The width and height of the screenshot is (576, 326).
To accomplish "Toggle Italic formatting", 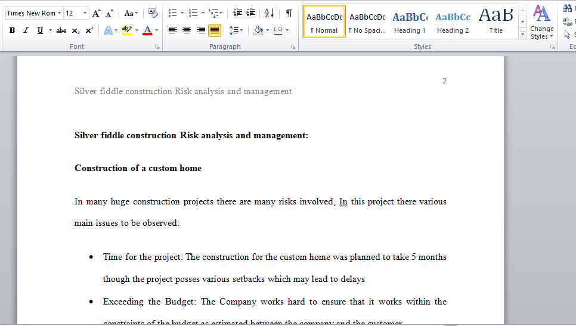I will pos(26,30).
